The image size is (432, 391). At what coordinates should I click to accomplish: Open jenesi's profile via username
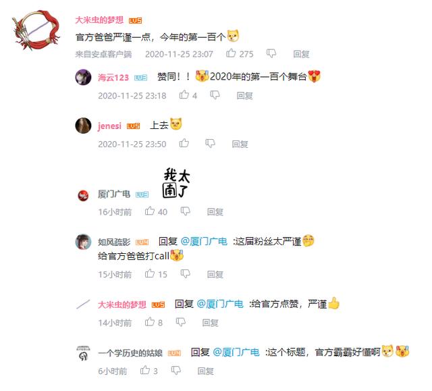point(109,126)
